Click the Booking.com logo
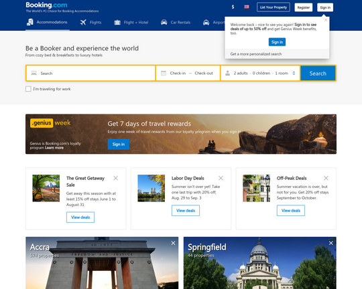This screenshot has width=362, height=289. (46, 5)
